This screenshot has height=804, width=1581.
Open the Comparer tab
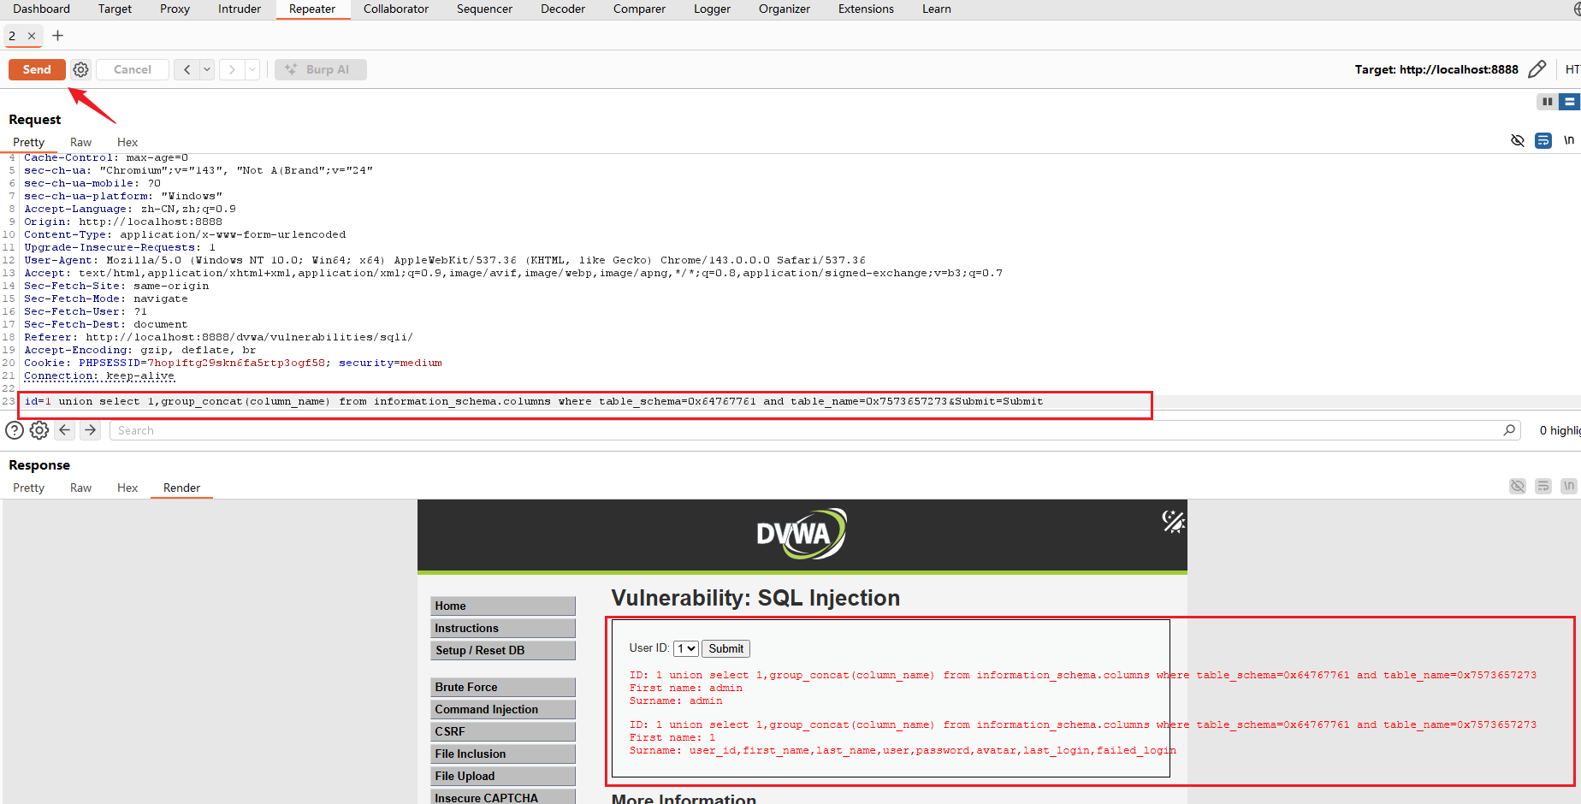point(639,9)
